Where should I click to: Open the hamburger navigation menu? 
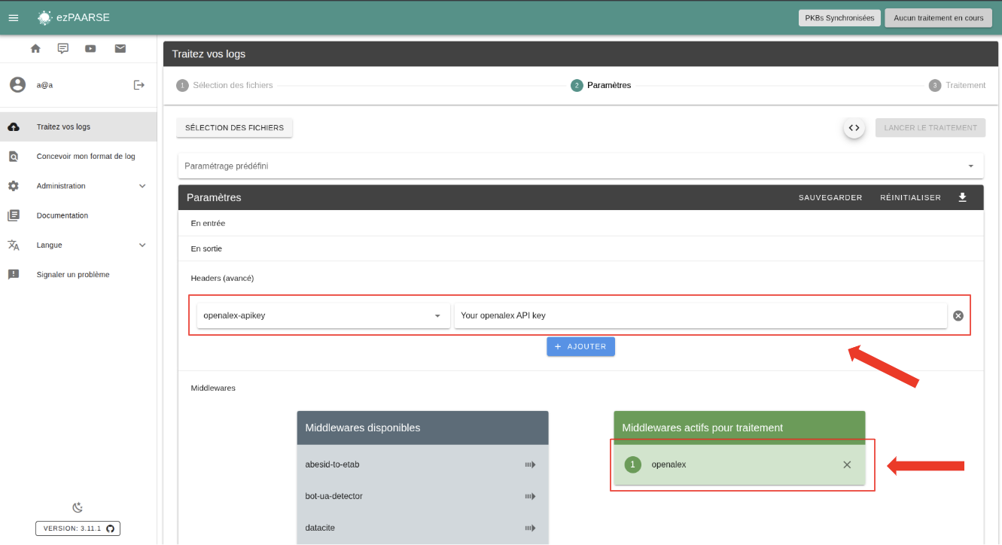pyautogui.click(x=13, y=17)
